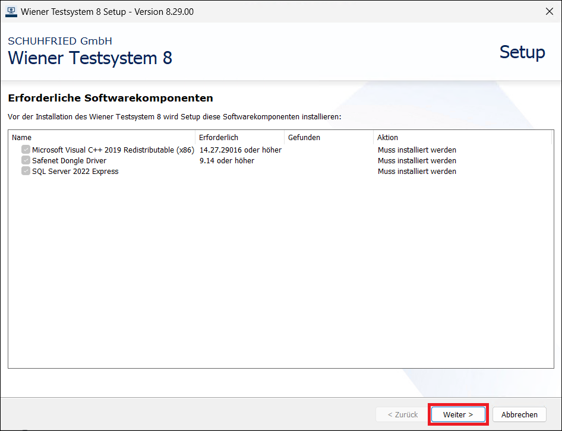Cancel installation via the Abbrechen button
The image size is (562, 431).
[519, 414]
